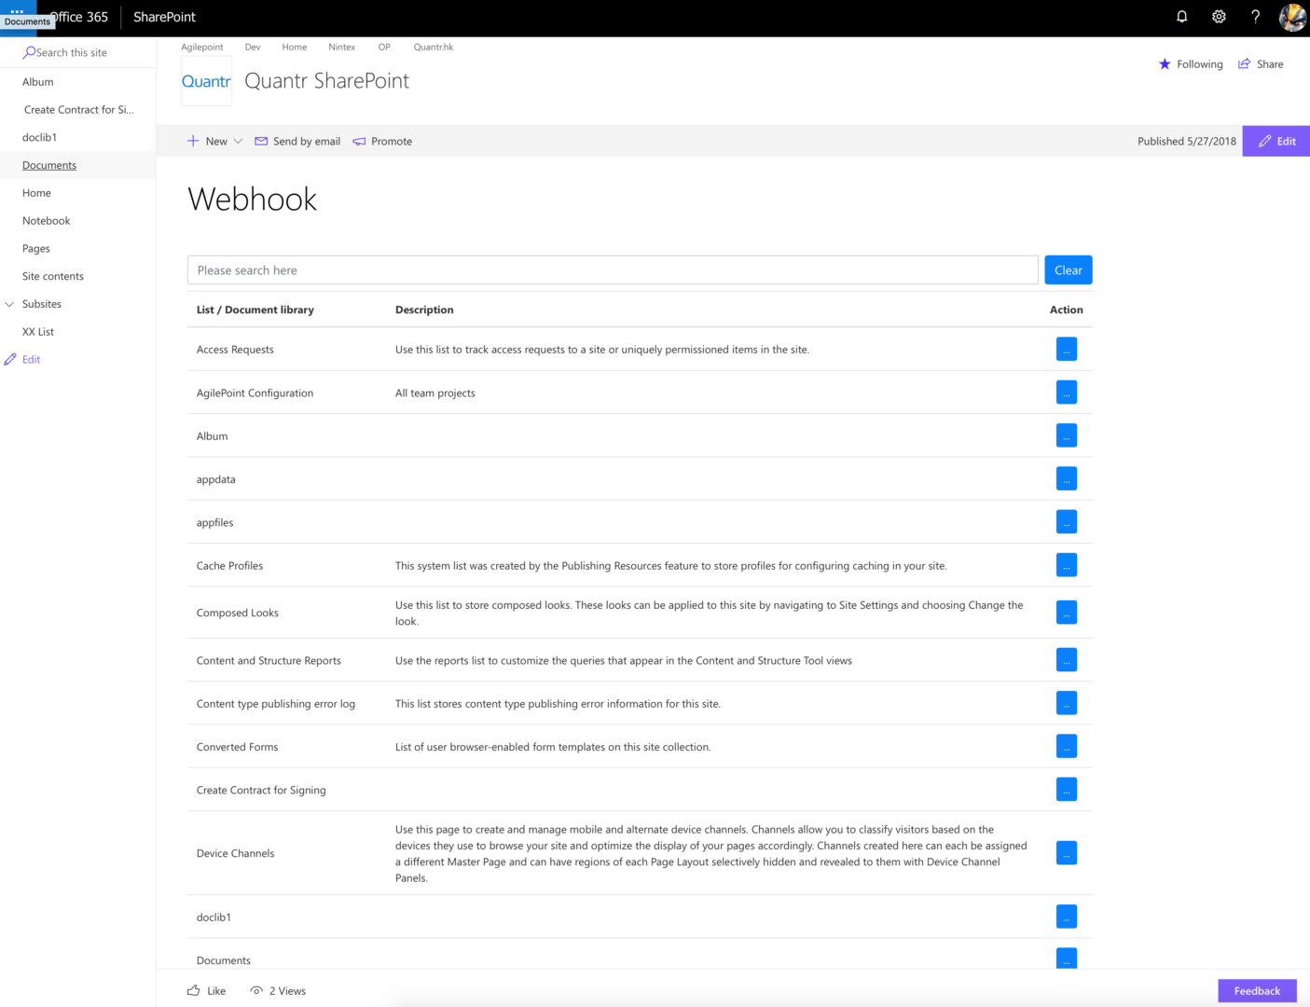Select the Edit pencil in the sidebar
The height and width of the screenshot is (1007, 1310).
click(10, 359)
